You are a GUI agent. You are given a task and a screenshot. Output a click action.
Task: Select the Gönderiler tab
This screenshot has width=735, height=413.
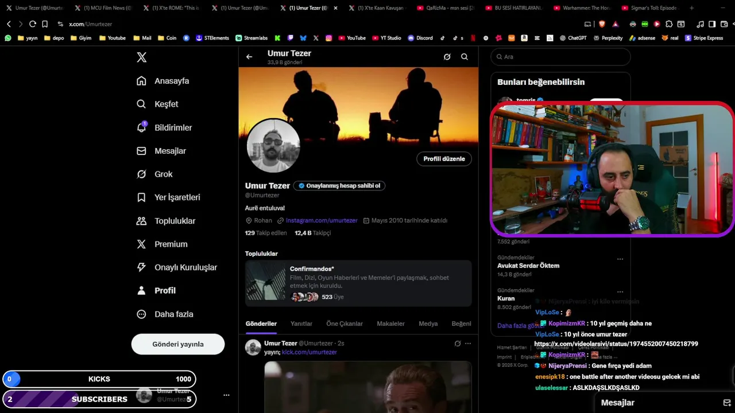tap(261, 324)
